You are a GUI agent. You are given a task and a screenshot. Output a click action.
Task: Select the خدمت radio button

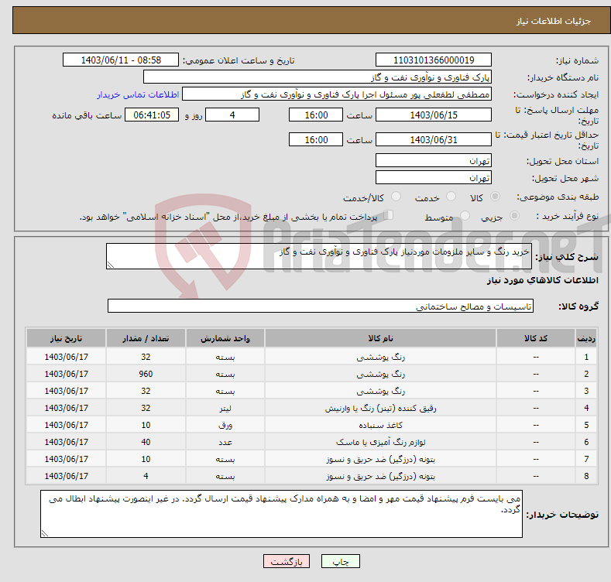coord(451,197)
